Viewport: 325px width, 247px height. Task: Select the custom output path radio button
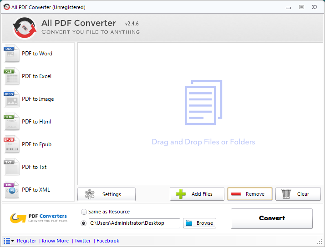[84, 223]
